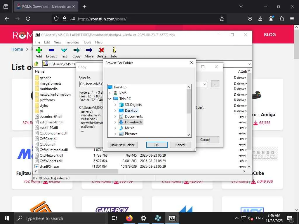
Task: Click Make New Folder button
Action: point(122,145)
